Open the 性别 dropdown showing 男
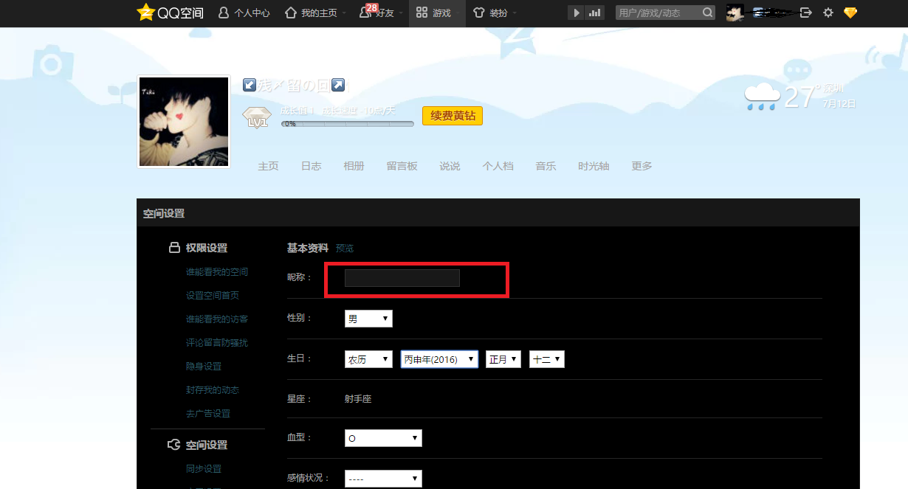908x489 pixels. 368,319
